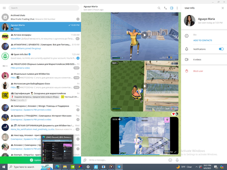Click Aguayo Maria name in chat header
This screenshot has width=227, height=170.
pyautogui.click(x=90, y=6)
